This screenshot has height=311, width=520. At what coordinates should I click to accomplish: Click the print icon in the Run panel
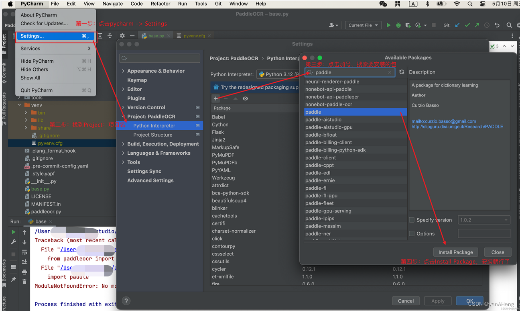pyautogui.click(x=24, y=272)
